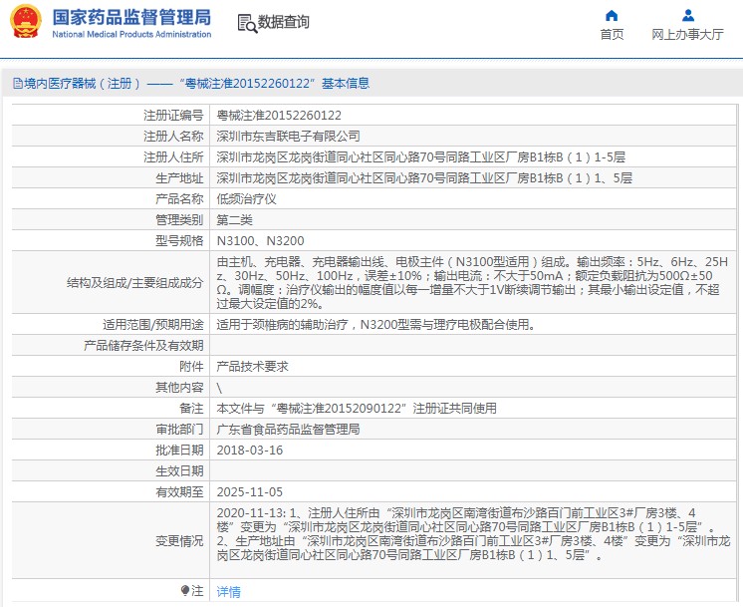The width and height of the screenshot is (743, 607).
Task: Click the 国家药品监督管理局 site title
Action: pyautogui.click(x=131, y=17)
